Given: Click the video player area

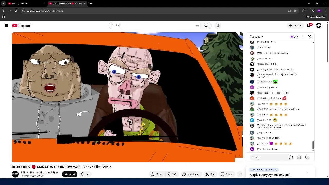Looking at the screenshot, I should tap(127, 97).
